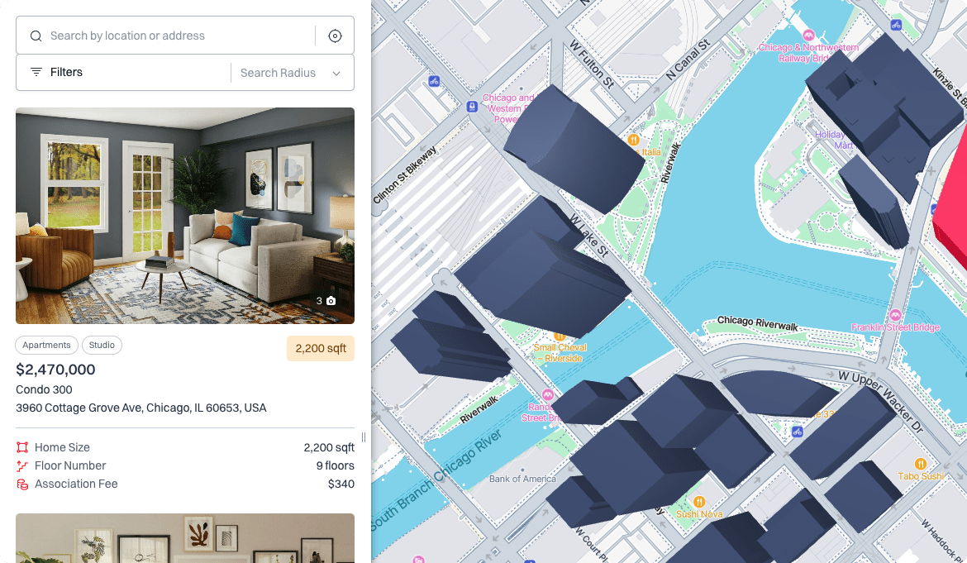The image size is (967, 563).
Task: Select the Franklin Street Bridge landmark pin
Action: (x=895, y=315)
